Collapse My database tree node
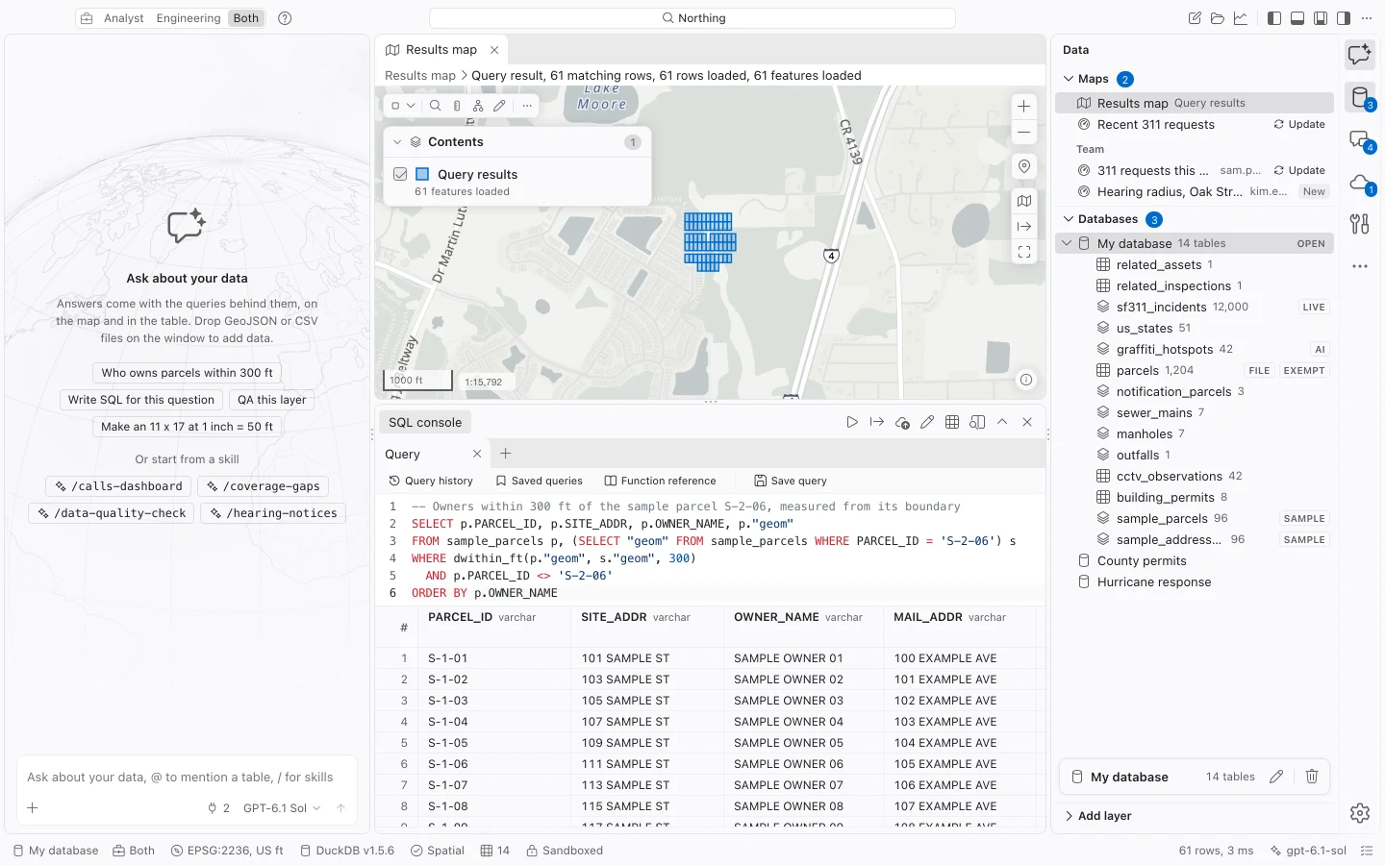1385x865 pixels. pos(1067,243)
